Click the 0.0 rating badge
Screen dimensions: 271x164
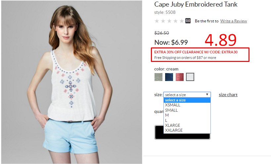[188, 21]
